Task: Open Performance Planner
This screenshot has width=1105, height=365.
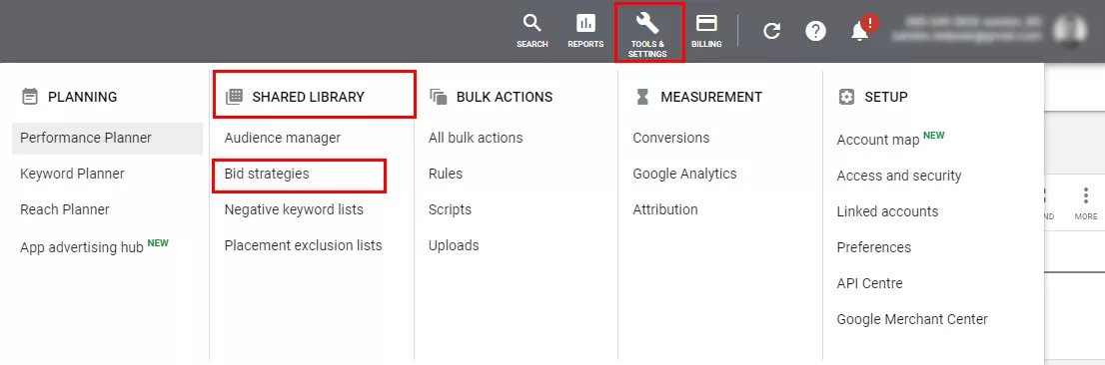Action: [107, 138]
